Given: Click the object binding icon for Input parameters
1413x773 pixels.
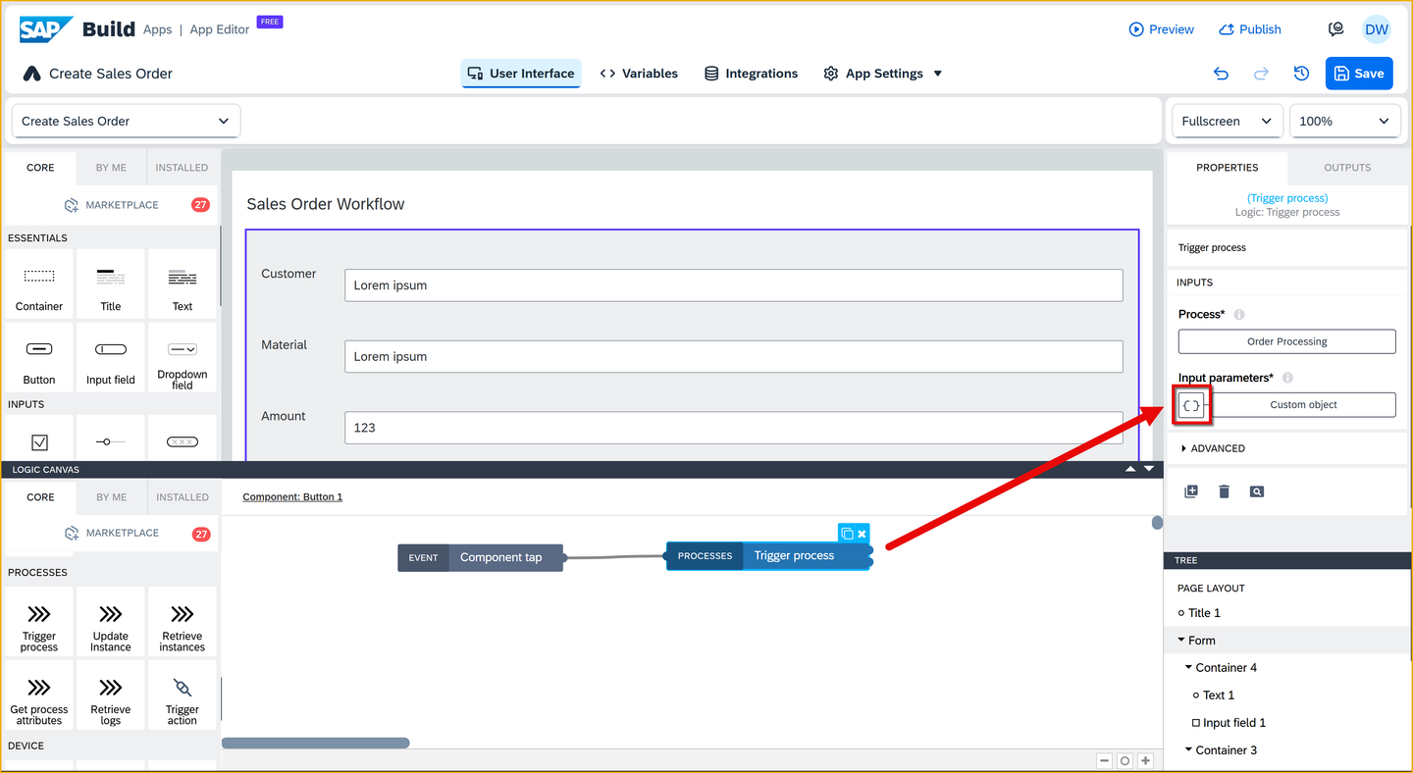Looking at the screenshot, I should click(x=1191, y=405).
